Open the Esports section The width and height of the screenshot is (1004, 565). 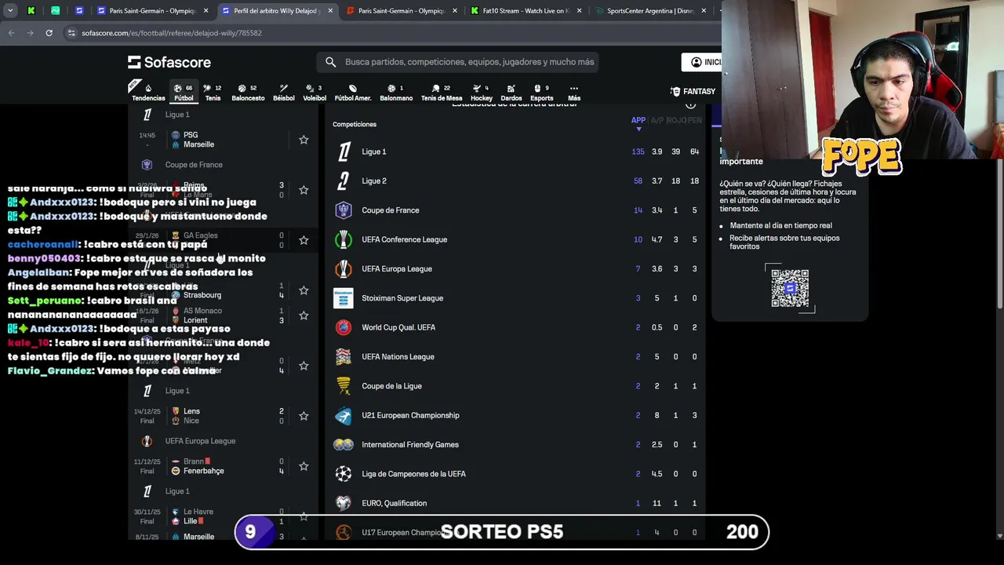click(541, 93)
